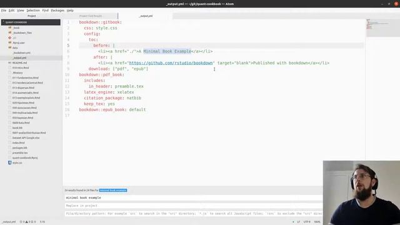
Task: Click 'bookdown::pdf_book:' on line 10
Action: (x=101, y=75)
